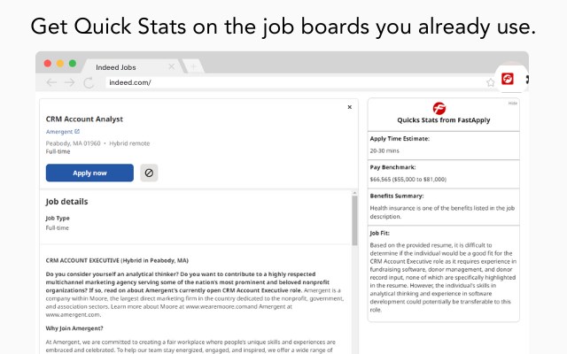This screenshot has height=354, width=567.
Task: Click the indeed.com address bar
Action: coord(292,82)
